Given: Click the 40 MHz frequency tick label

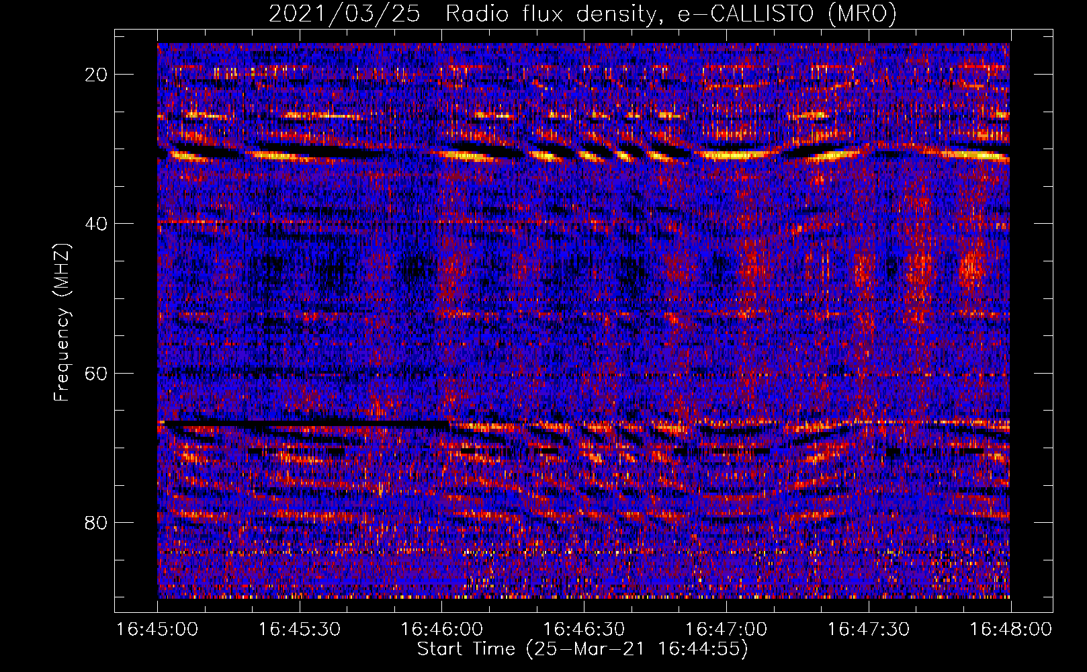Looking at the screenshot, I should click(x=97, y=224).
